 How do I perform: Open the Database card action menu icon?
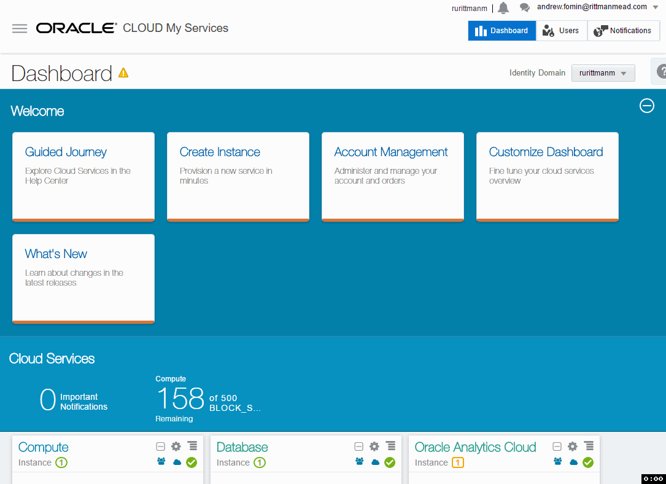[x=391, y=446]
